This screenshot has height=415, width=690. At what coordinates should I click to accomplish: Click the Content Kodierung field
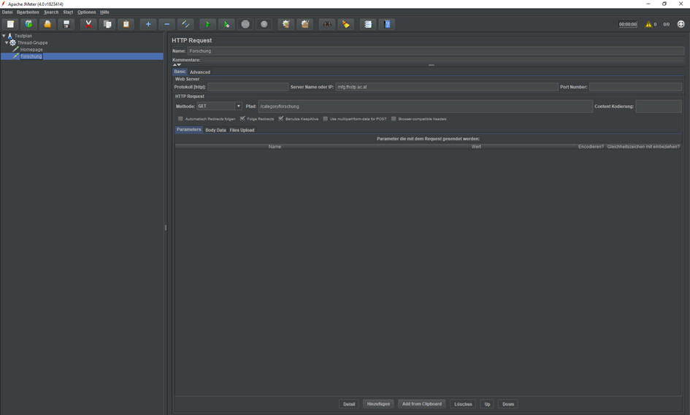[x=659, y=106]
